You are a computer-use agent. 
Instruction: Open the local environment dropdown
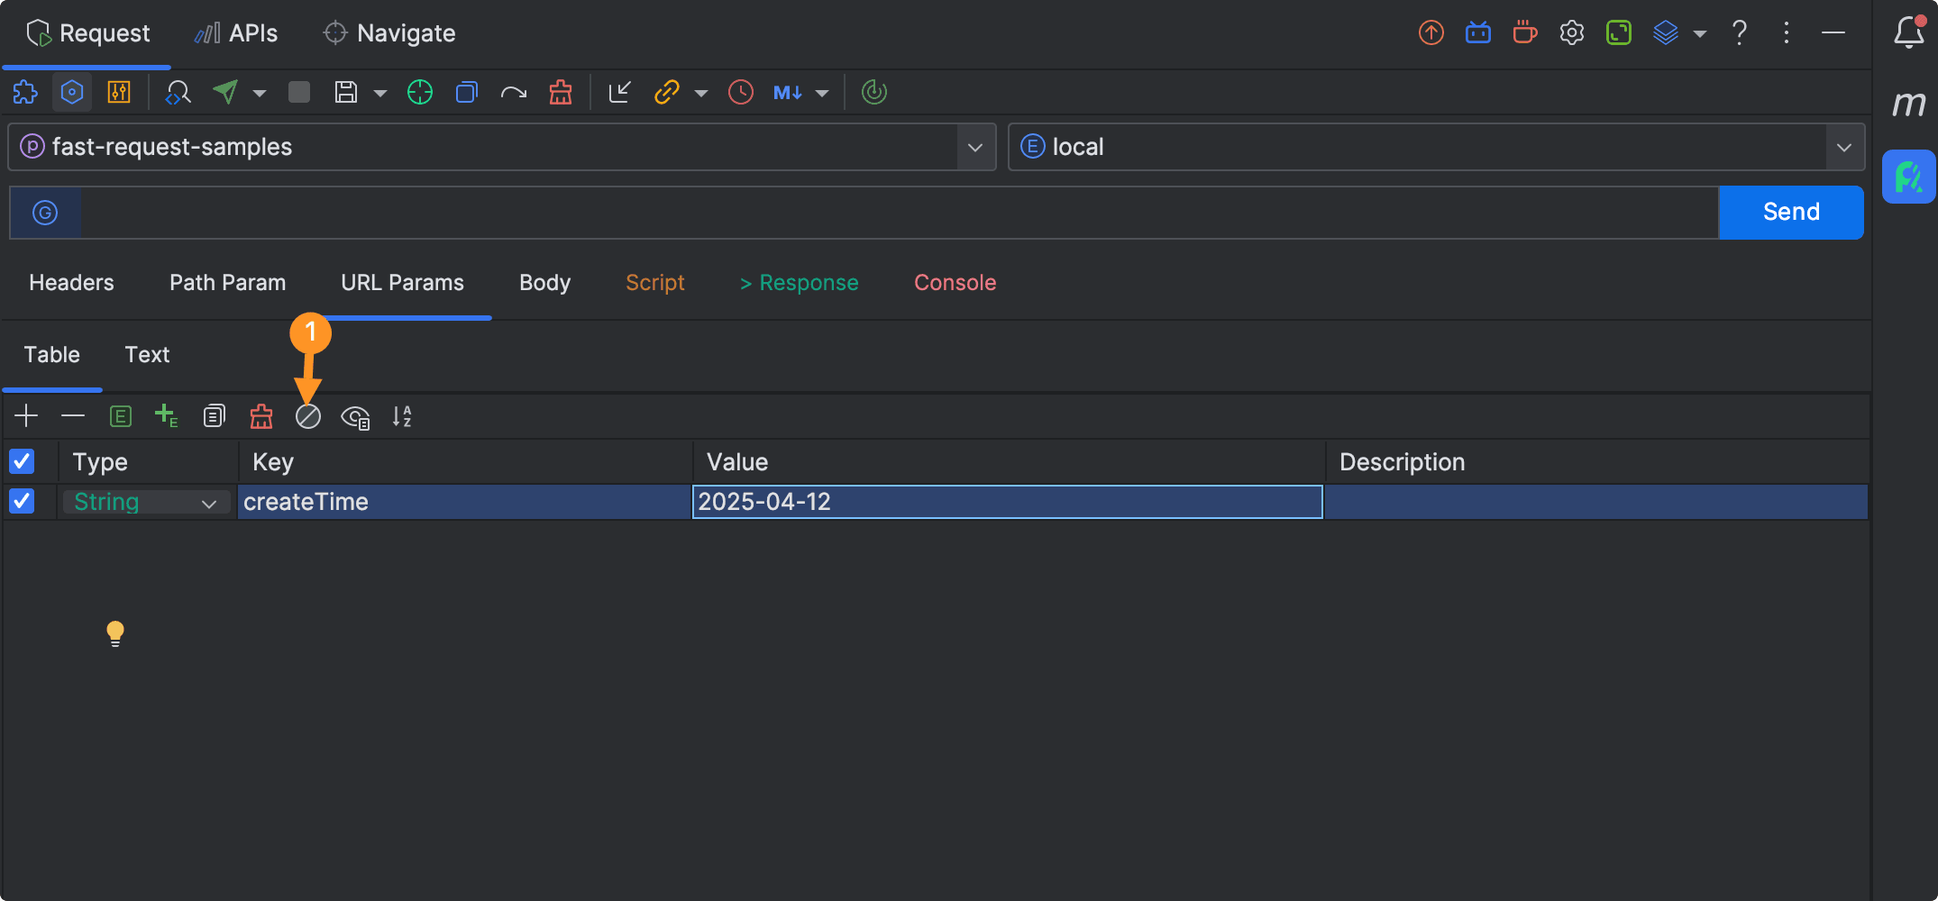pos(1843,147)
